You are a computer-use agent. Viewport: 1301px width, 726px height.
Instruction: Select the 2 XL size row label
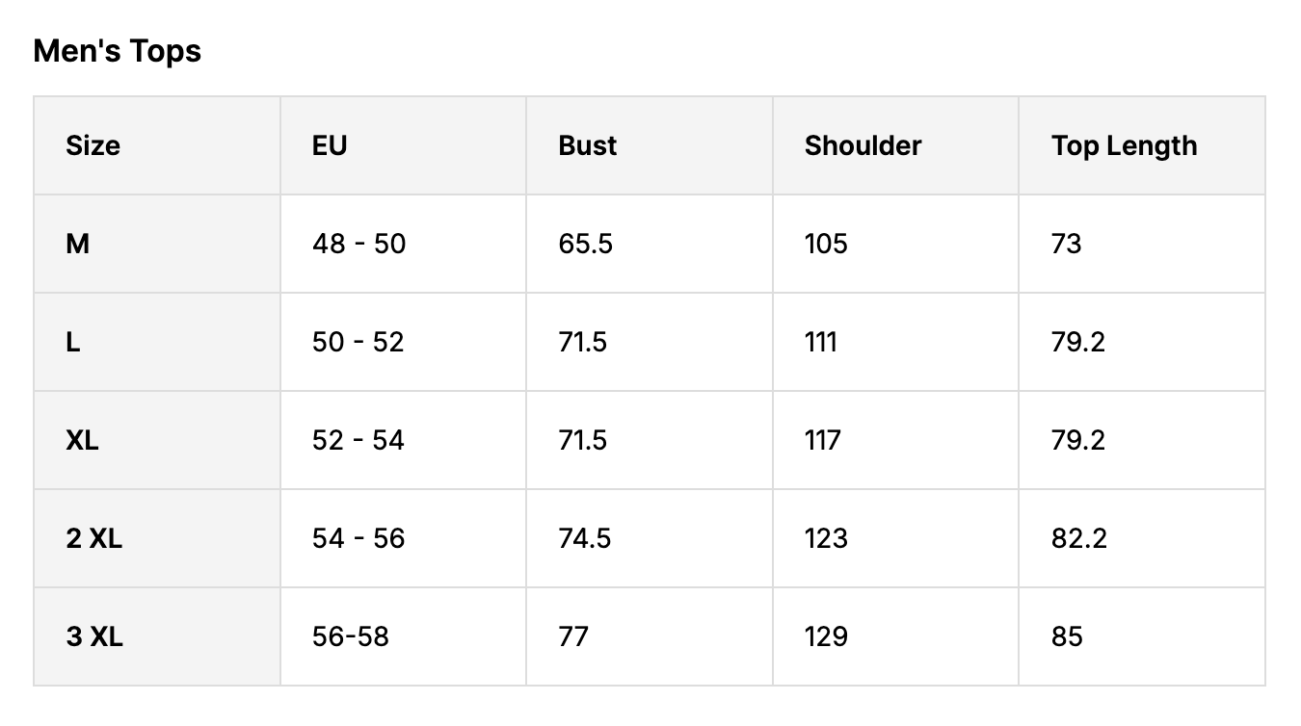coord(93,539)
